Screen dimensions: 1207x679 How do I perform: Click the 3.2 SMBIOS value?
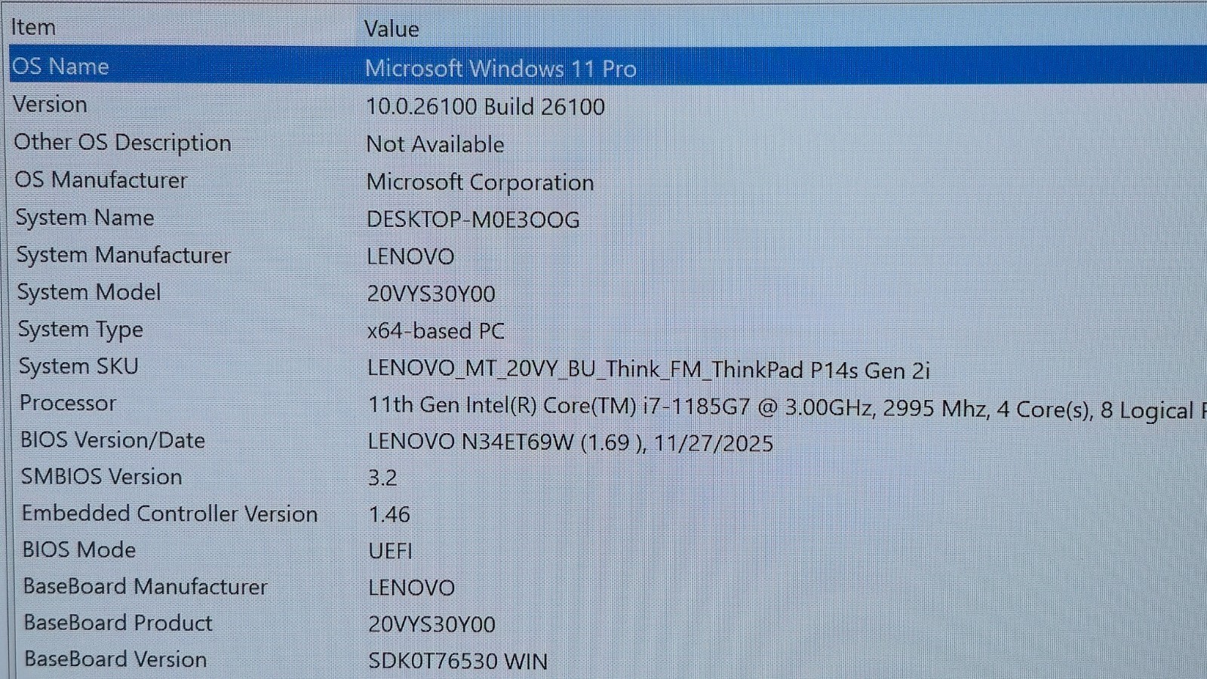pyautogui.click(x=382, y=478)
